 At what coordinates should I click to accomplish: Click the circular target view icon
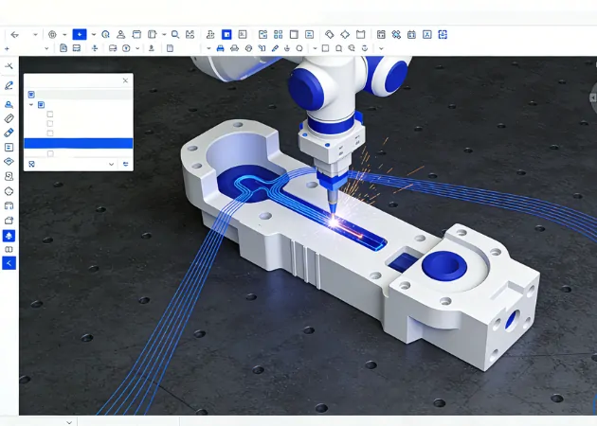click(52, 35)
